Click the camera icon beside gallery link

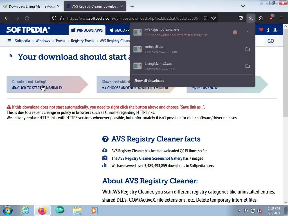pos(105,158)
